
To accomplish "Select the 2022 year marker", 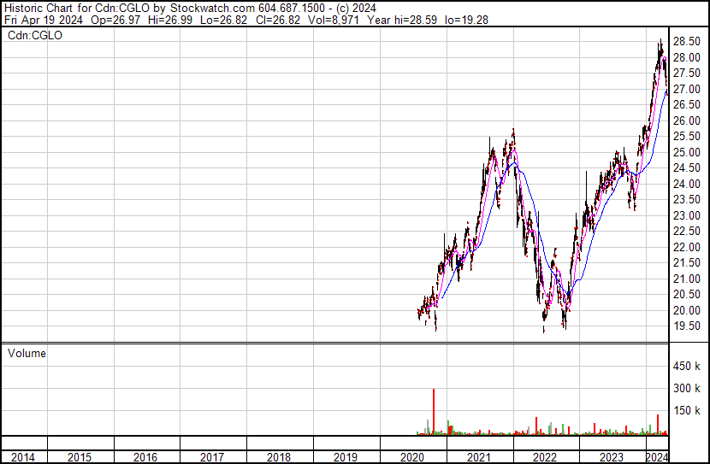I will pyautogui.click(x=545, y=457).
